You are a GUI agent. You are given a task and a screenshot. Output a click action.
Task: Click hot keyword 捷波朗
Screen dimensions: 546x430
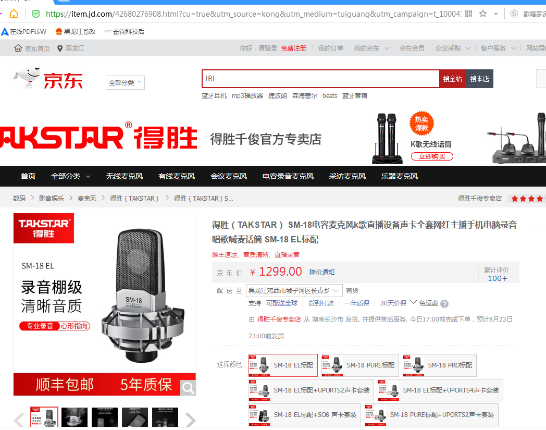click(278, 96)
